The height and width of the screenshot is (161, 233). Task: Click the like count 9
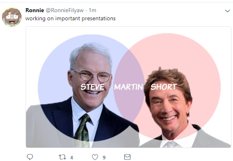click(x=104, y=157)
